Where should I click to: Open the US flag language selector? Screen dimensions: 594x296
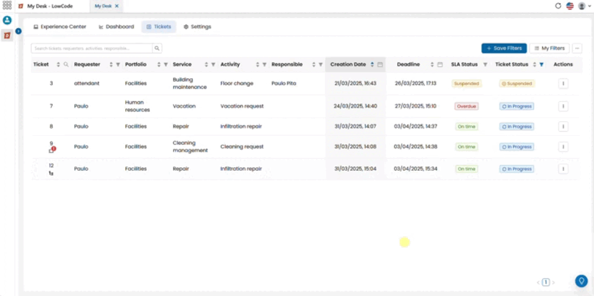[x=570, y=6]
